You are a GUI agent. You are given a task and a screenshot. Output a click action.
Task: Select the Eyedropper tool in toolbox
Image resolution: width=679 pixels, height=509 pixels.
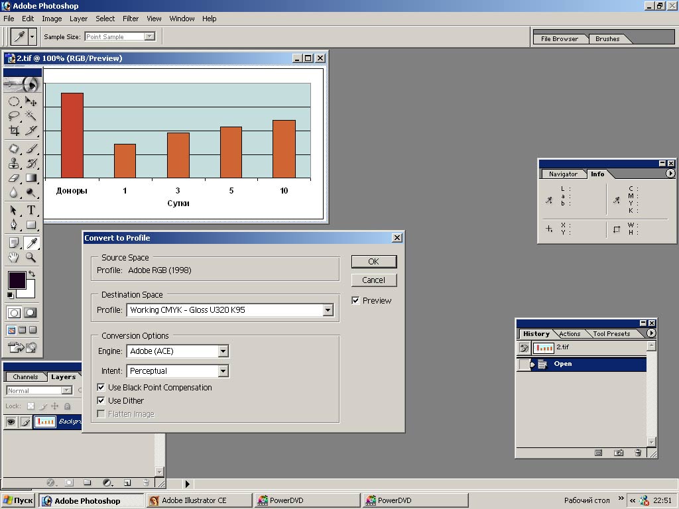[31, 243]
